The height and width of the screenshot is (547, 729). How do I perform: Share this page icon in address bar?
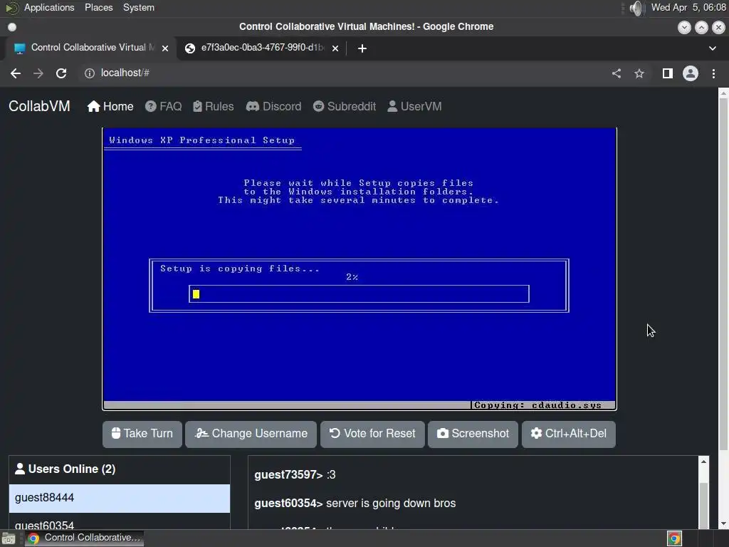pos(617,73)
